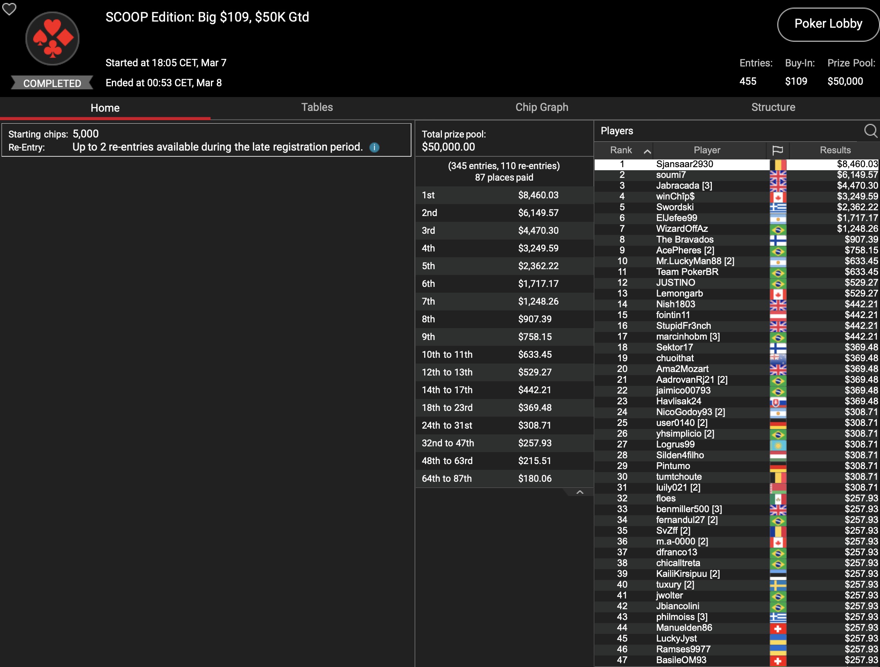Click the flag column header icon
This screenshot has width=880, height=667.
(777, 150)
